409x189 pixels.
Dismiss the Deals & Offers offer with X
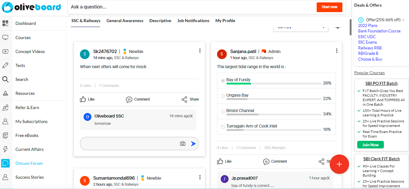[x=403, y=20]
